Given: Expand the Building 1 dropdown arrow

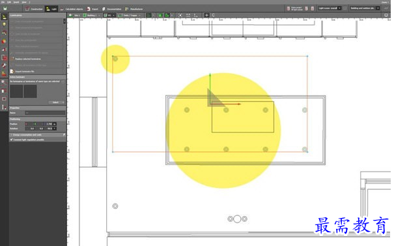Looking at the screenshot, I should 100,16.
